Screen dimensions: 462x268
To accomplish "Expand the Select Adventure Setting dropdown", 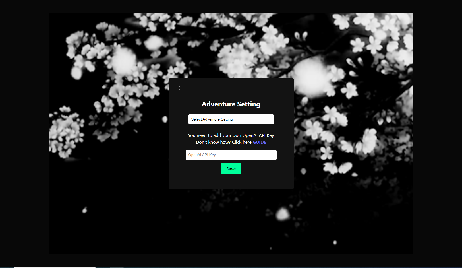I will coord(231,119).
